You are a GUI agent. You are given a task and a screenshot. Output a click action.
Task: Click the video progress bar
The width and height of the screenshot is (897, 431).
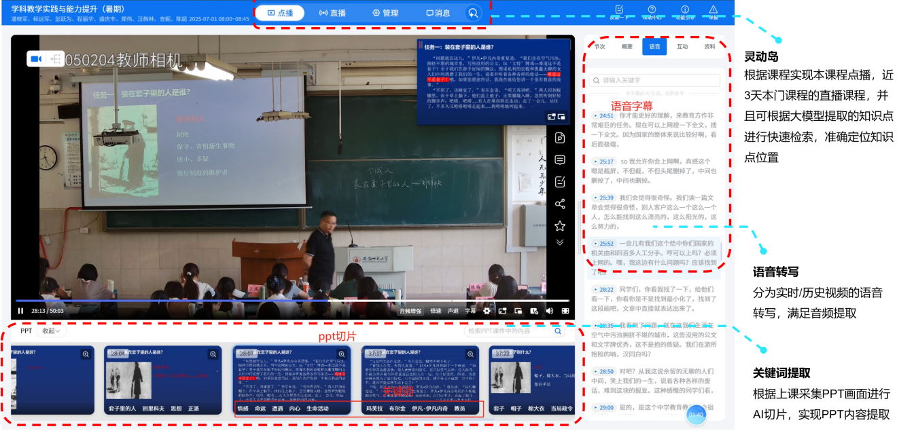click(x=292, y=301)
